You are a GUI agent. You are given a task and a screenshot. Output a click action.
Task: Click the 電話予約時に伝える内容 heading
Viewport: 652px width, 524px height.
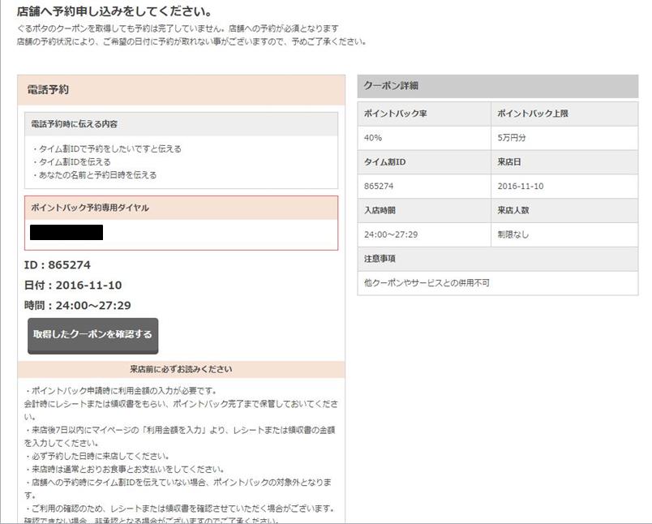(74, 124)
